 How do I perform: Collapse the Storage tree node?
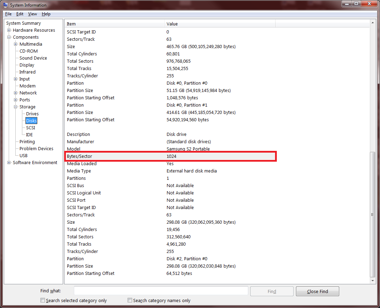[x=16, y=107]
